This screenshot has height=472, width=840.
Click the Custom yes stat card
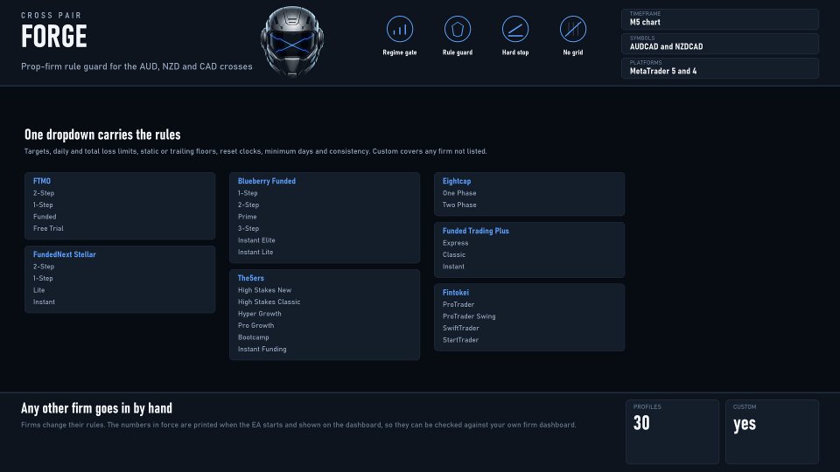[x=772, y=432]
